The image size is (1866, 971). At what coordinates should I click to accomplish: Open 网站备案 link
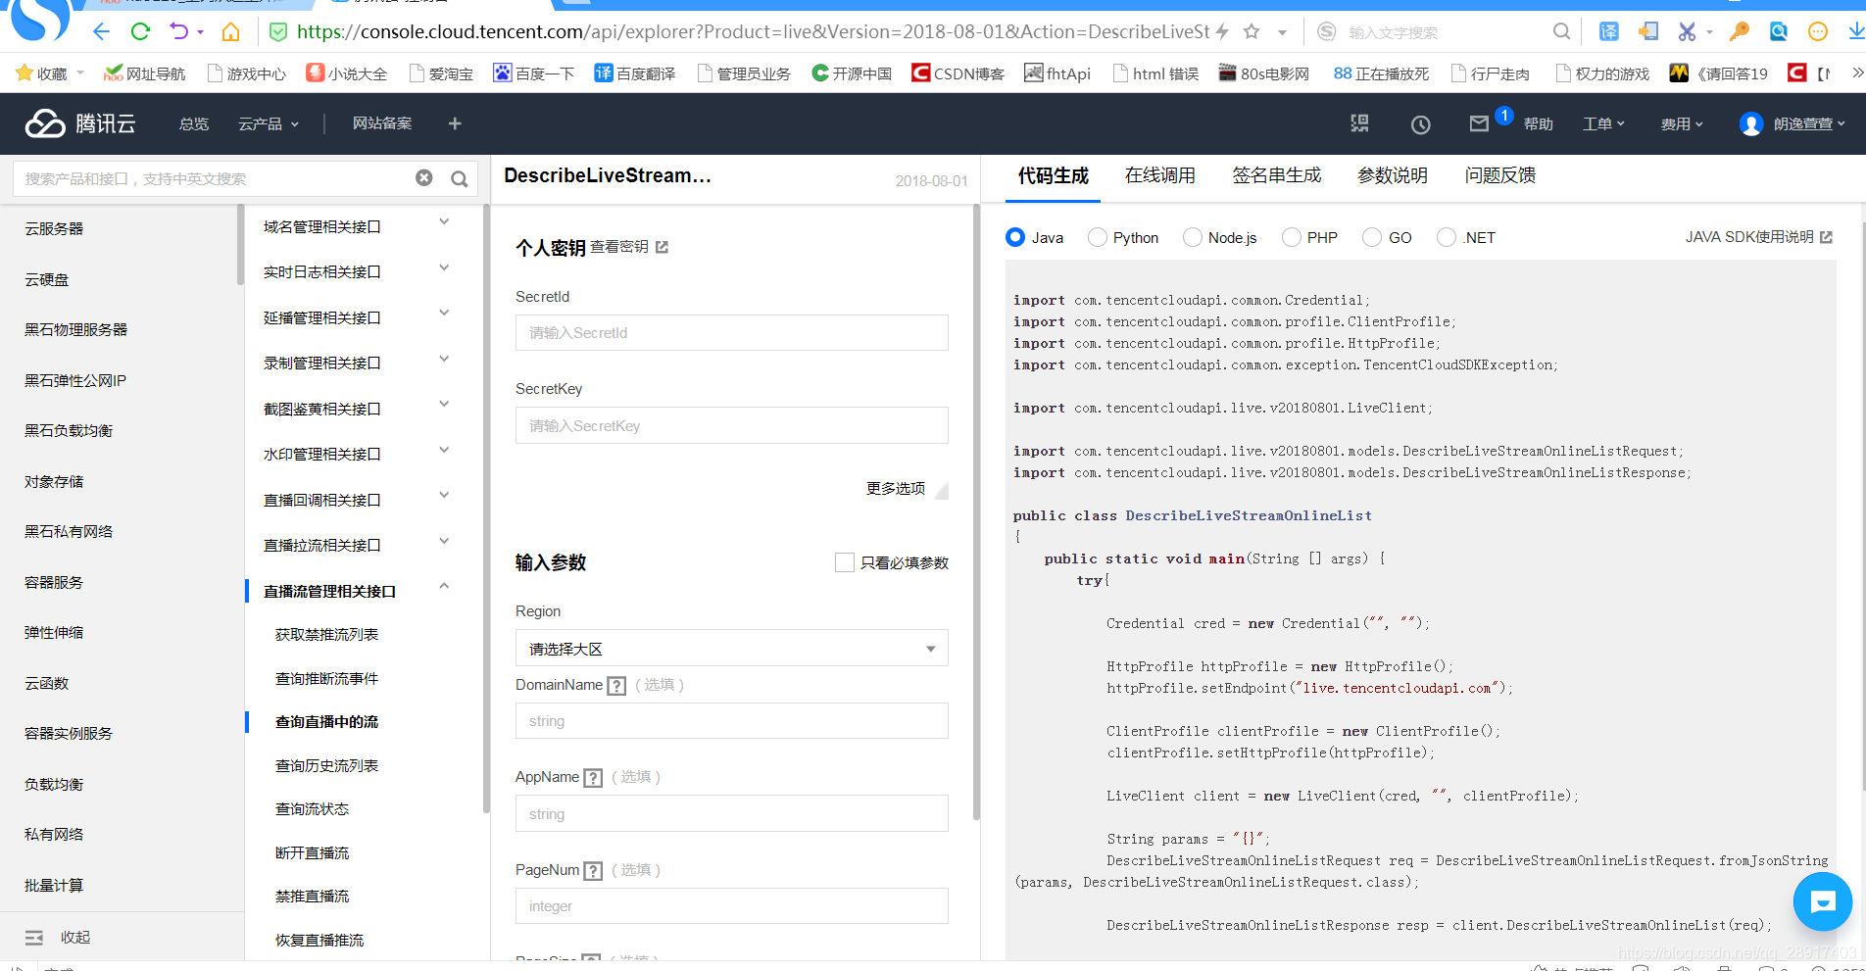pyautogui.click(x=382, y=123)
